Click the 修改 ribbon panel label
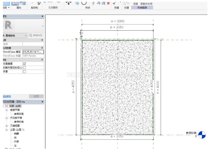212x152 pixels. point(88,8)
